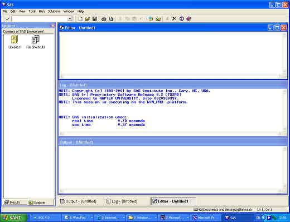Open the Window menu
Screen dimensions: 290x222
[x=69, y=11]
